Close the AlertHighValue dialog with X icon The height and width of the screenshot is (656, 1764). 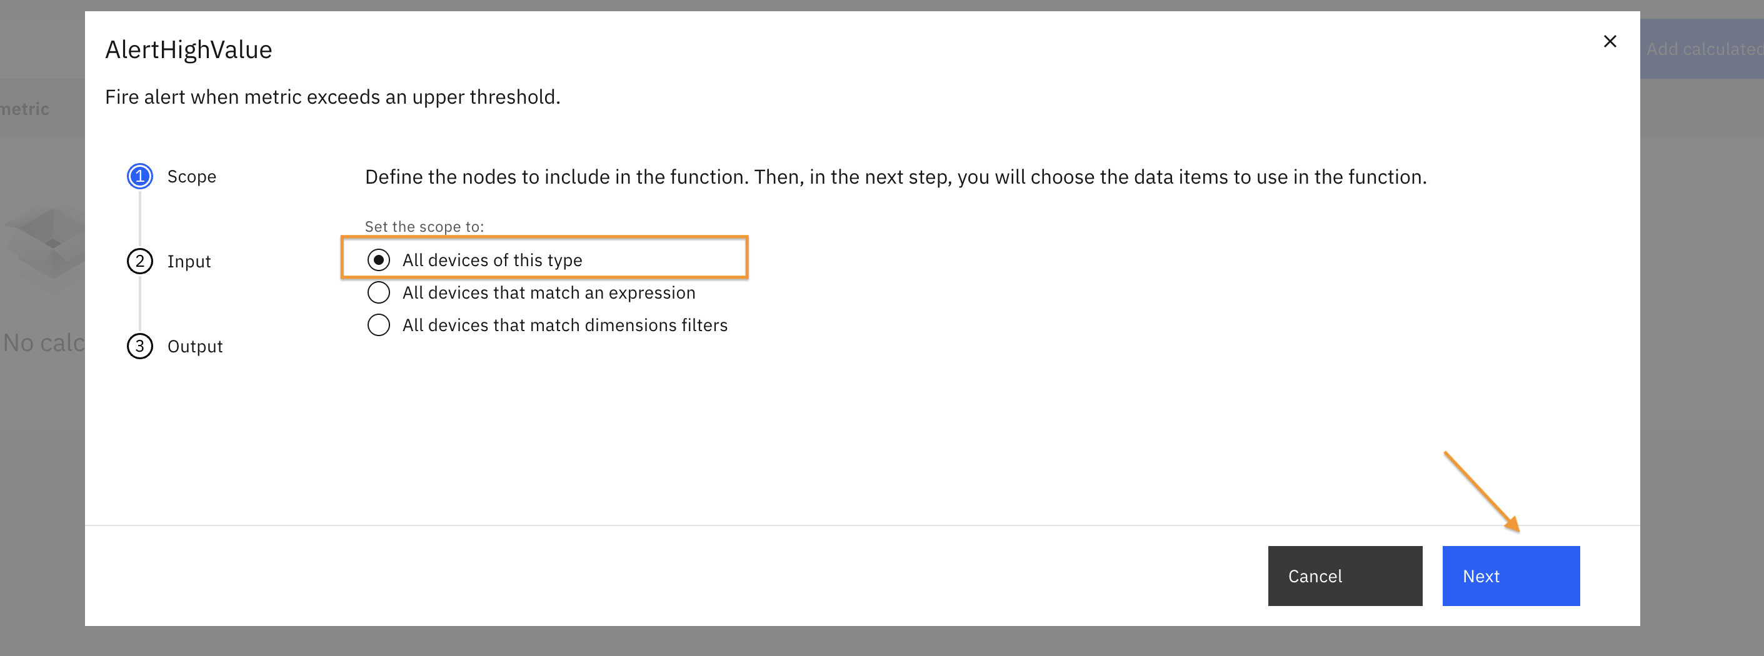click(1610, 42)
